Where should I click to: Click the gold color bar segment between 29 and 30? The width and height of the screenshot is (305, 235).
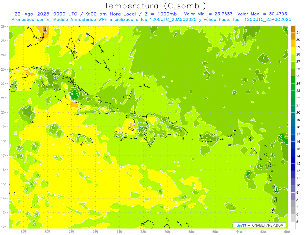[293, 44]
